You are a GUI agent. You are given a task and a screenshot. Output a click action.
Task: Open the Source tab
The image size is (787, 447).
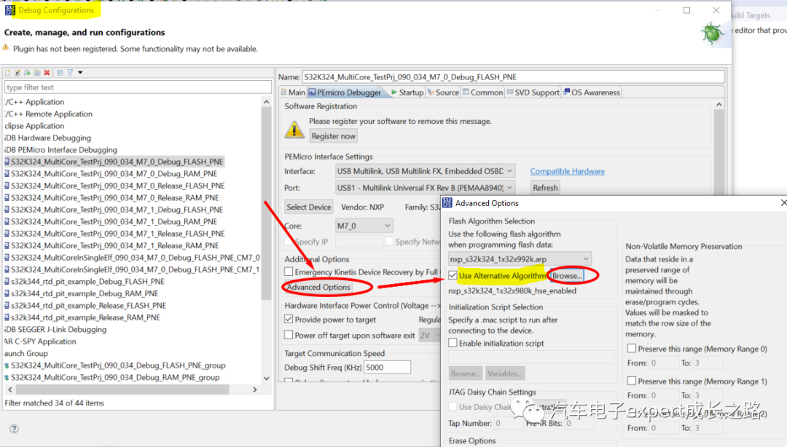[443, 92]
